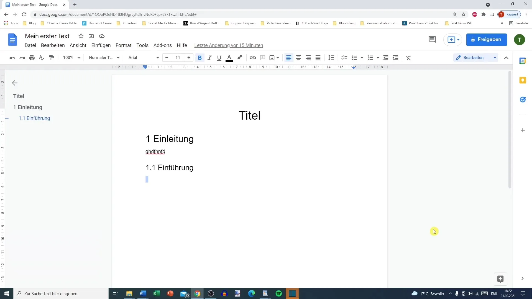Toggle underline formatting icon
Viewport: 532px width, 299px height.
coord(219,58)
